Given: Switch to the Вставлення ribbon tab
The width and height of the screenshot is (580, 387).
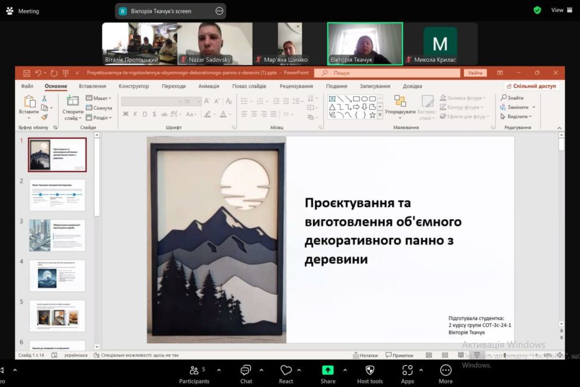Looking at the screenshot, I should (92, 86).
